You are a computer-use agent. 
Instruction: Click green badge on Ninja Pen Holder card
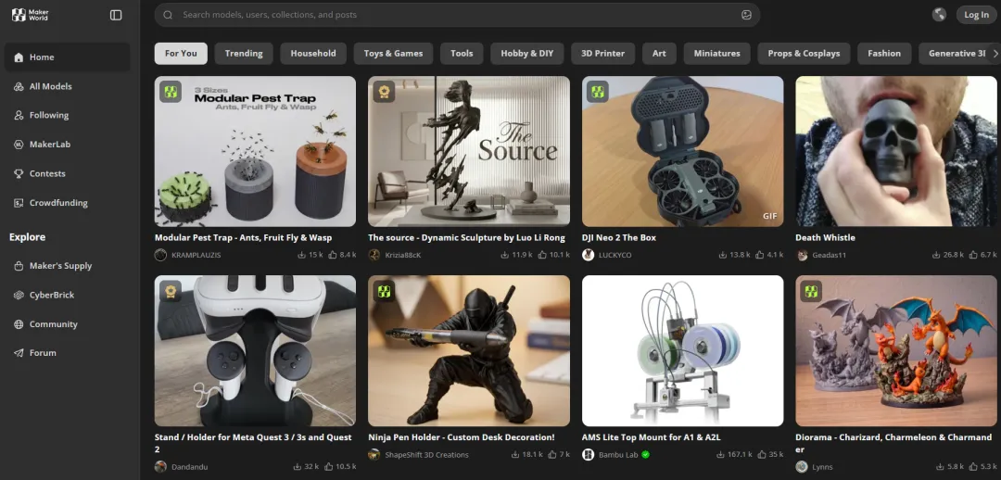[x=384, y=292]
